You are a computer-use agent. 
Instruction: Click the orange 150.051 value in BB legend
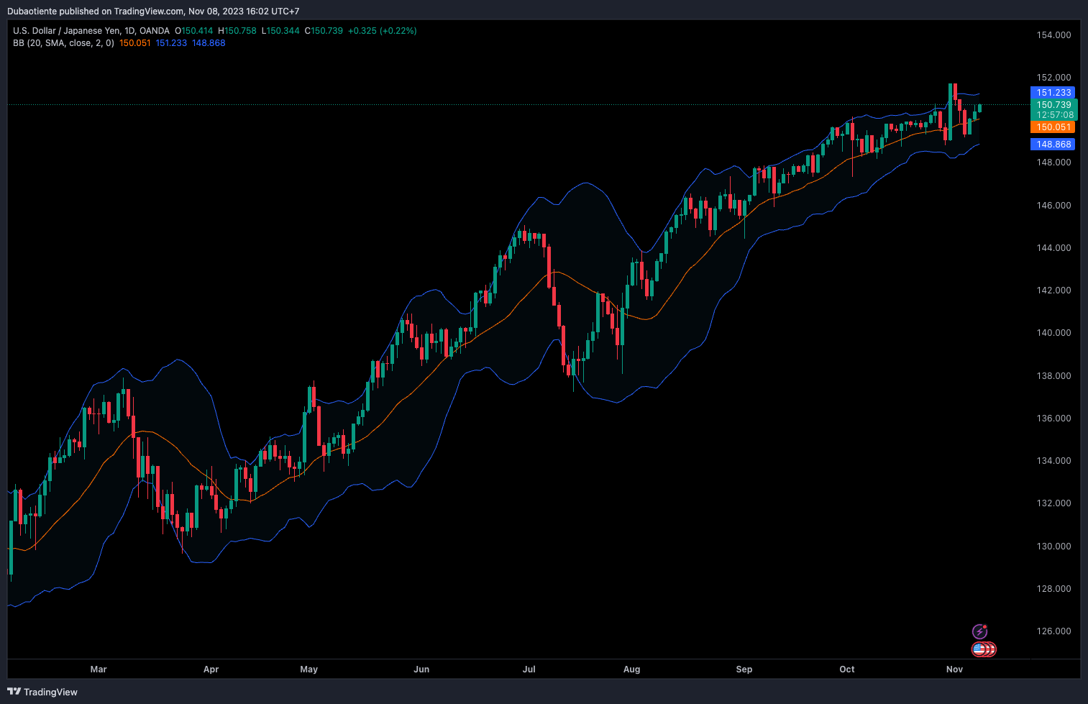pyautogui.click(x=135, y=43)
